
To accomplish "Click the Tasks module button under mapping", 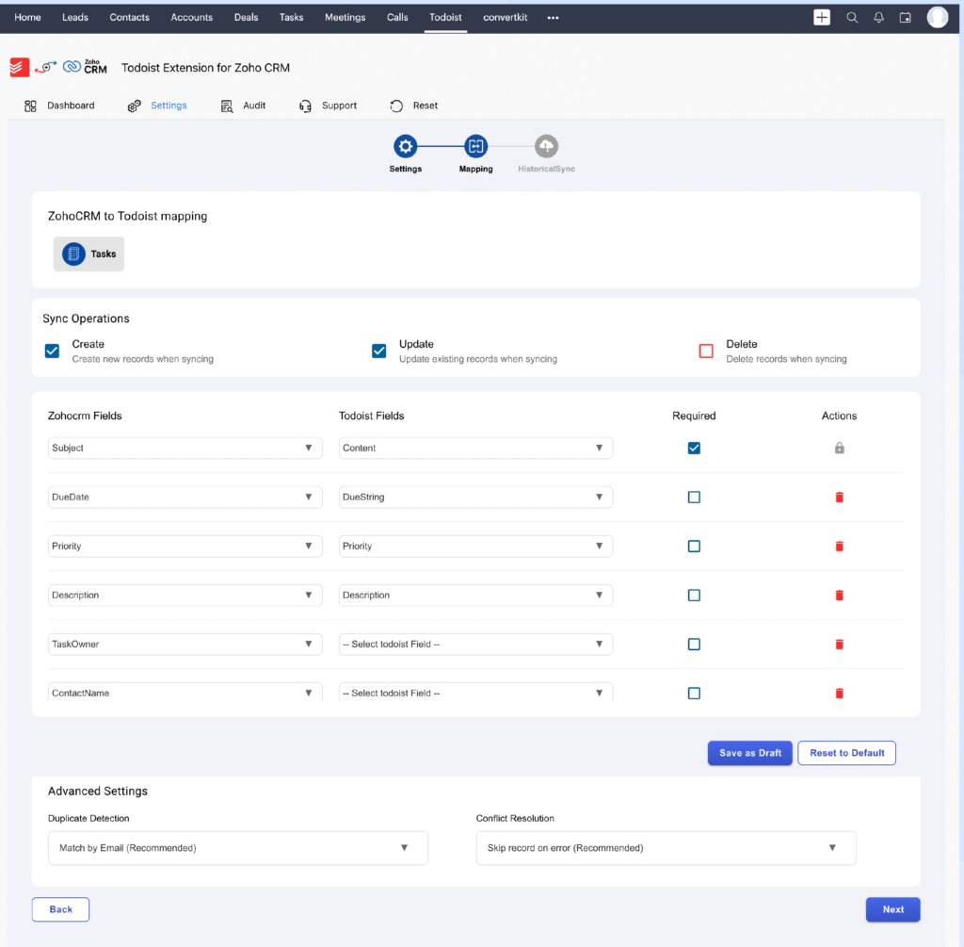I will tap(88, 253).
